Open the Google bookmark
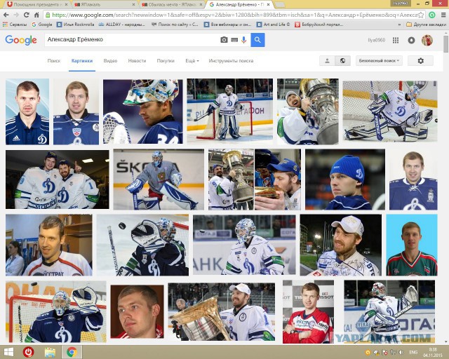 (42, 25)
